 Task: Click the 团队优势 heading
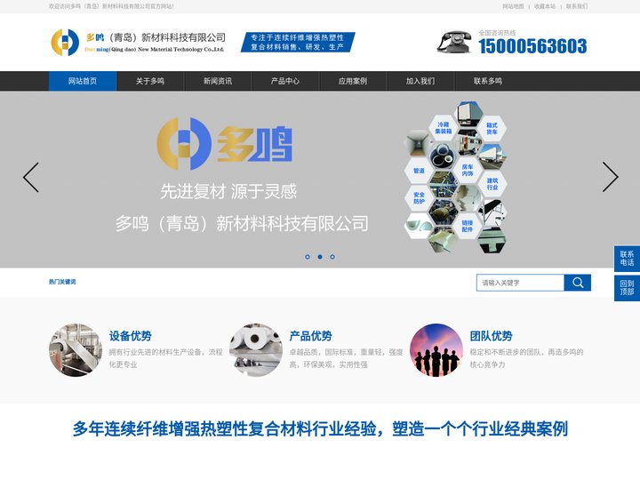(491, 336)
